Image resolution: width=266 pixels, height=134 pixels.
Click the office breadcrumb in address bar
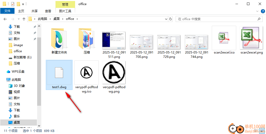pyautogui.click(x=70, y=19)
